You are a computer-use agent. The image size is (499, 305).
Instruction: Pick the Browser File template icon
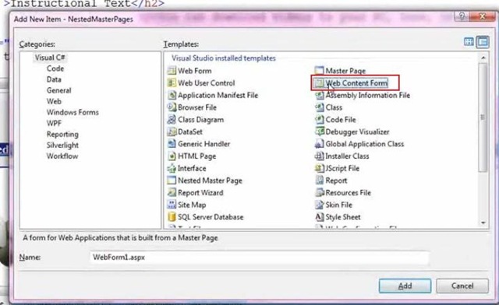pyautogui.click(x=172, y=107)
